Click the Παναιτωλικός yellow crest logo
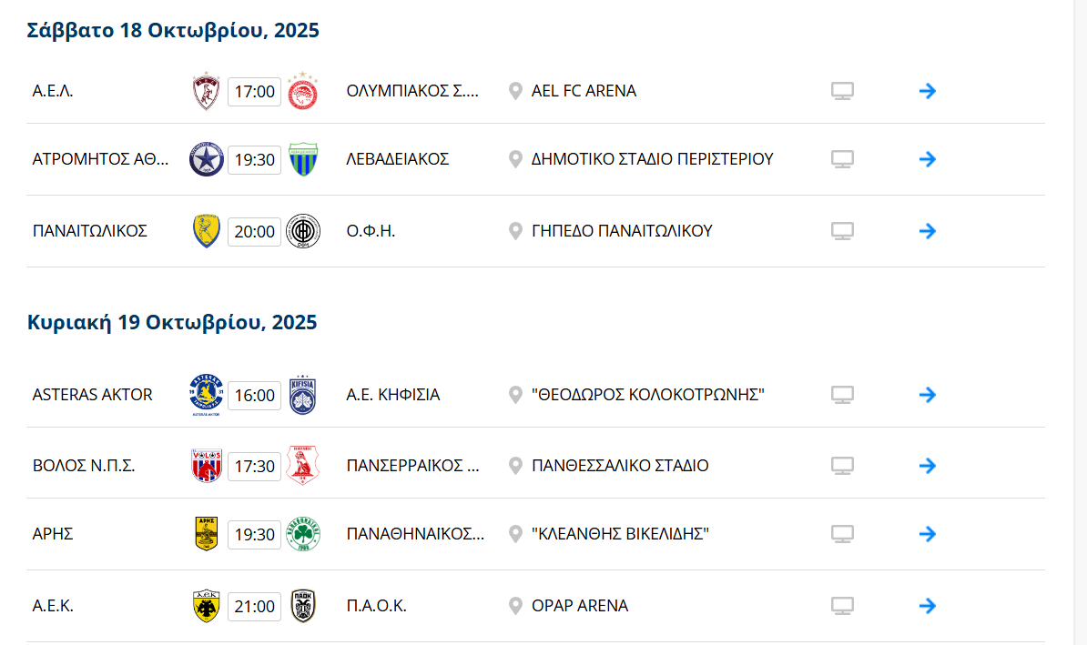Image resolution: width=1087 pixels, height=645 pixels. pyautogui.click(x=207, y=231)
